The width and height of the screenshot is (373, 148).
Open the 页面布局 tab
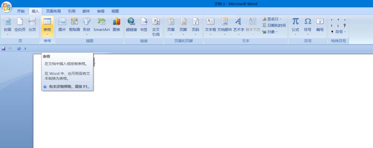click(x=53, y=11)
